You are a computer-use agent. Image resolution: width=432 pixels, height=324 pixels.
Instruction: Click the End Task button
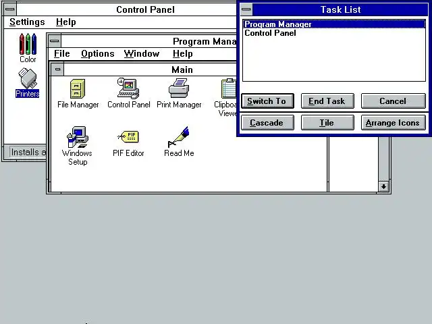(327, 101)
